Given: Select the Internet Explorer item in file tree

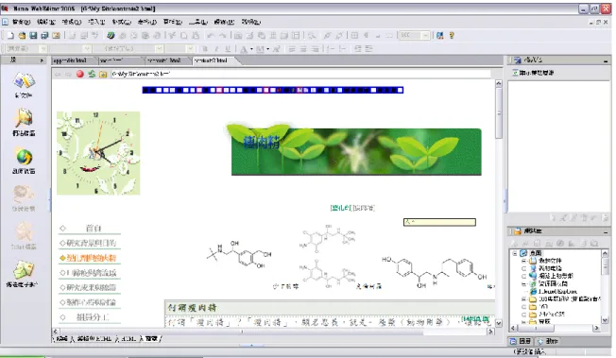Looking at the screenshot, I should (557, 292).
